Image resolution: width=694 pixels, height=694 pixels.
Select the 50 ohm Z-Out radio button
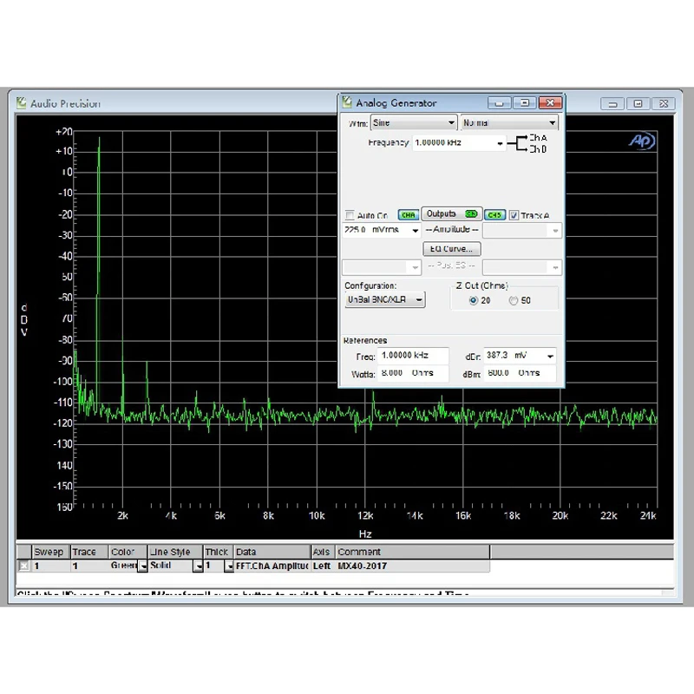coord(513,300)
